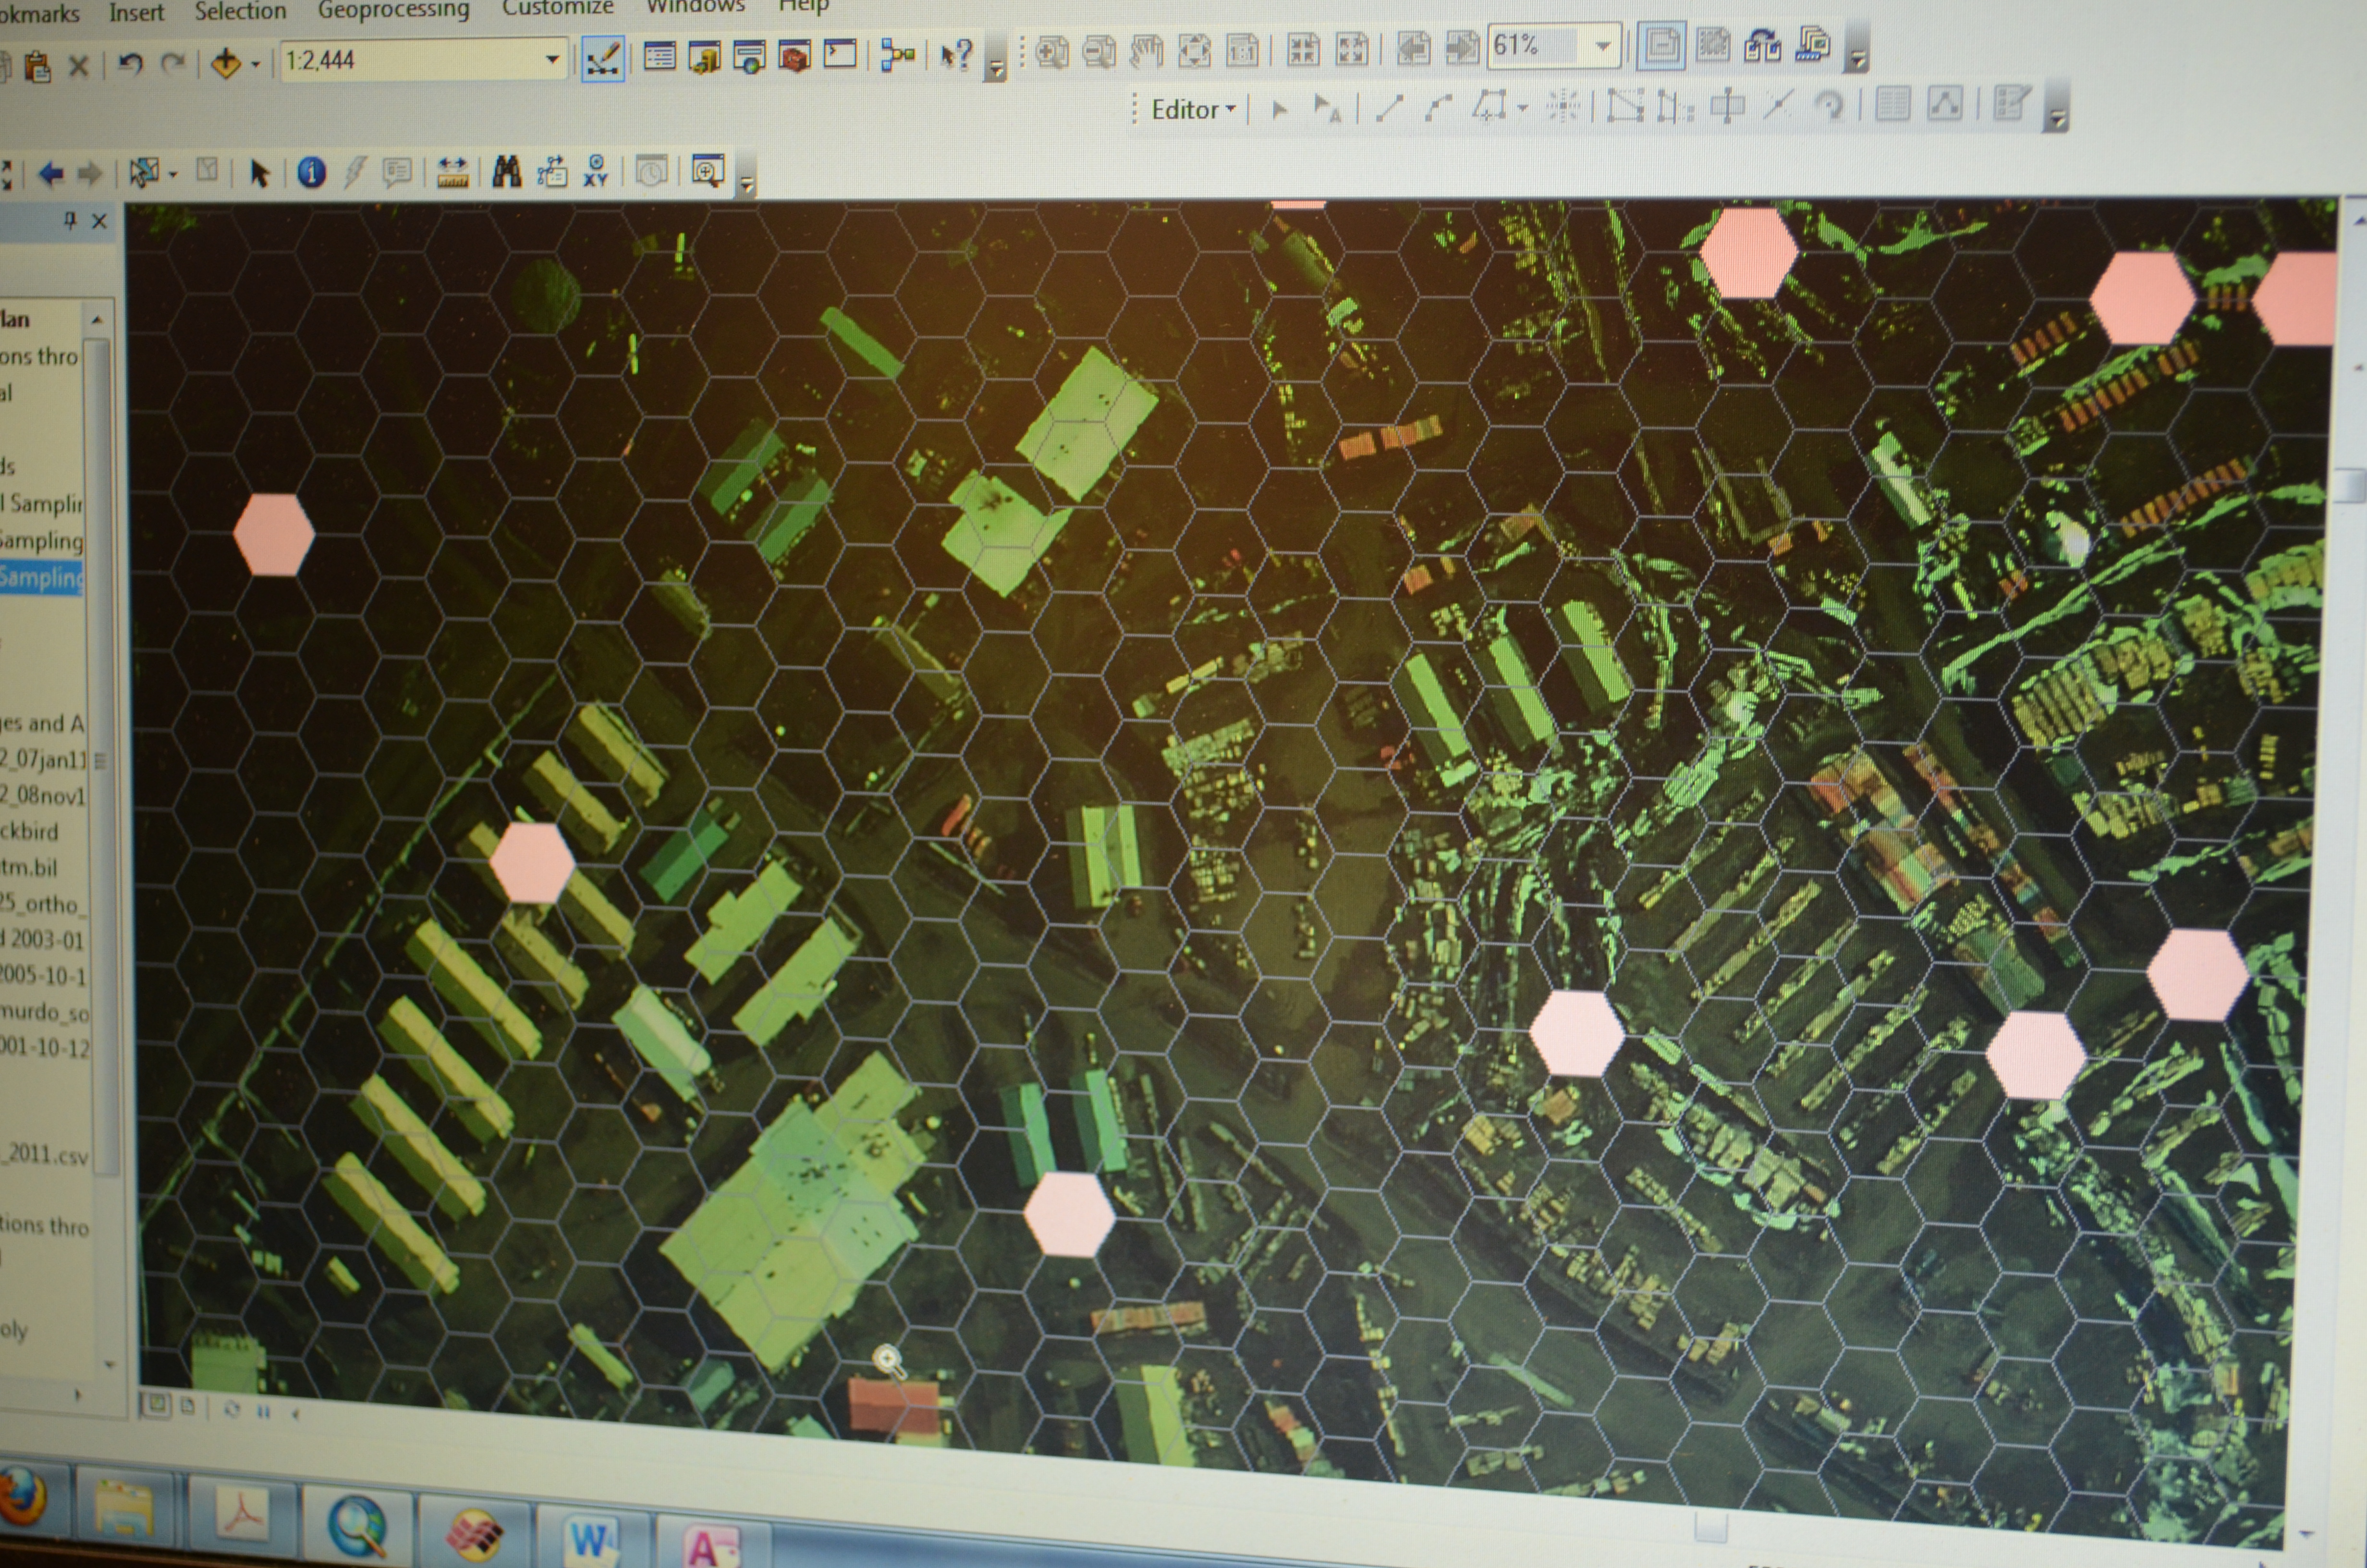Viewport: 2367px width, 1568px height.
Task: Open the Geoprocessing menu
Action: click(x=393, y=10)
